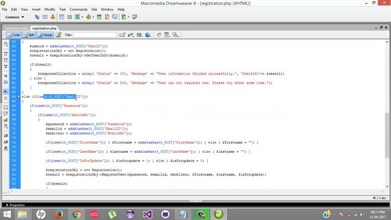Open the Modify menu

[49, 9]
